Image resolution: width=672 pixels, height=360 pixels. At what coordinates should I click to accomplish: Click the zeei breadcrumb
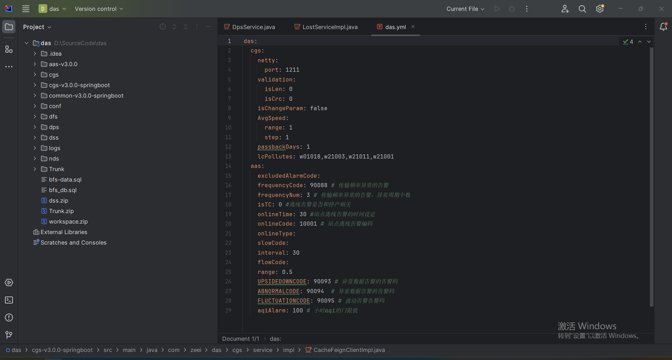[196, 350]
